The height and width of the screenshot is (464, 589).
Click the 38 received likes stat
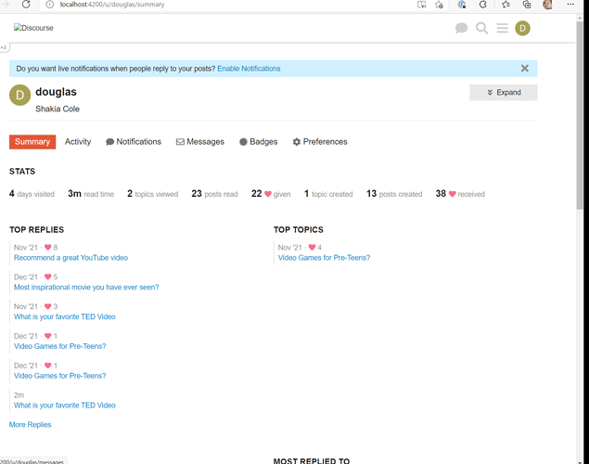[x=460, y=194]
